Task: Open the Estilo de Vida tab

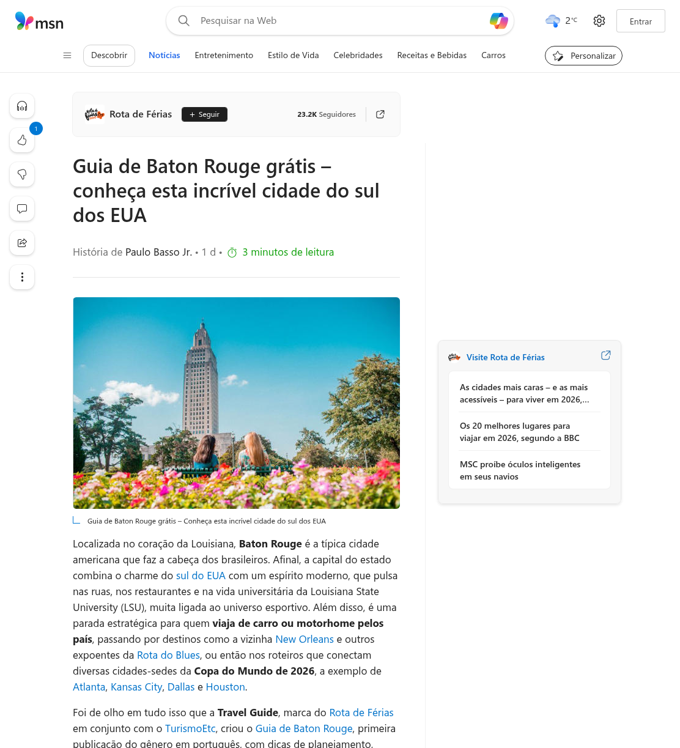Action: tap(294, 55)
